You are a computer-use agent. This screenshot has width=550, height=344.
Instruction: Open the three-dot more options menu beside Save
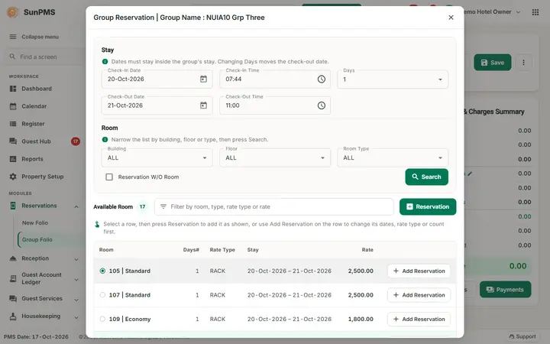point(523,63)
